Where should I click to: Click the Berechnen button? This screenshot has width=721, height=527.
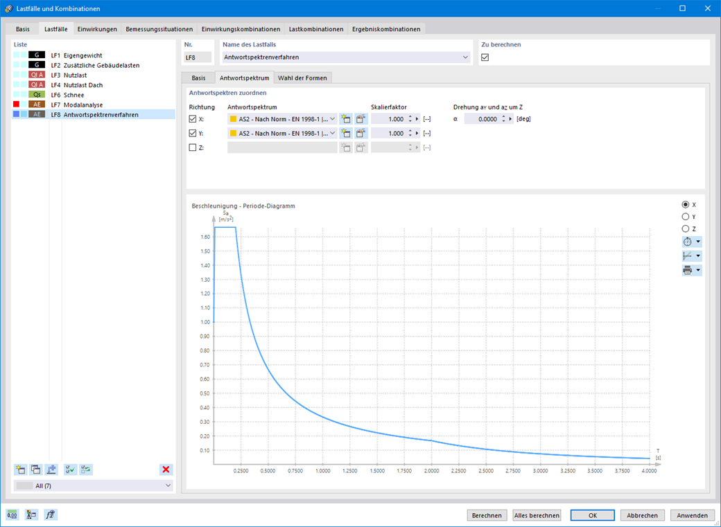pyautogui.click(x=487, y=515)
